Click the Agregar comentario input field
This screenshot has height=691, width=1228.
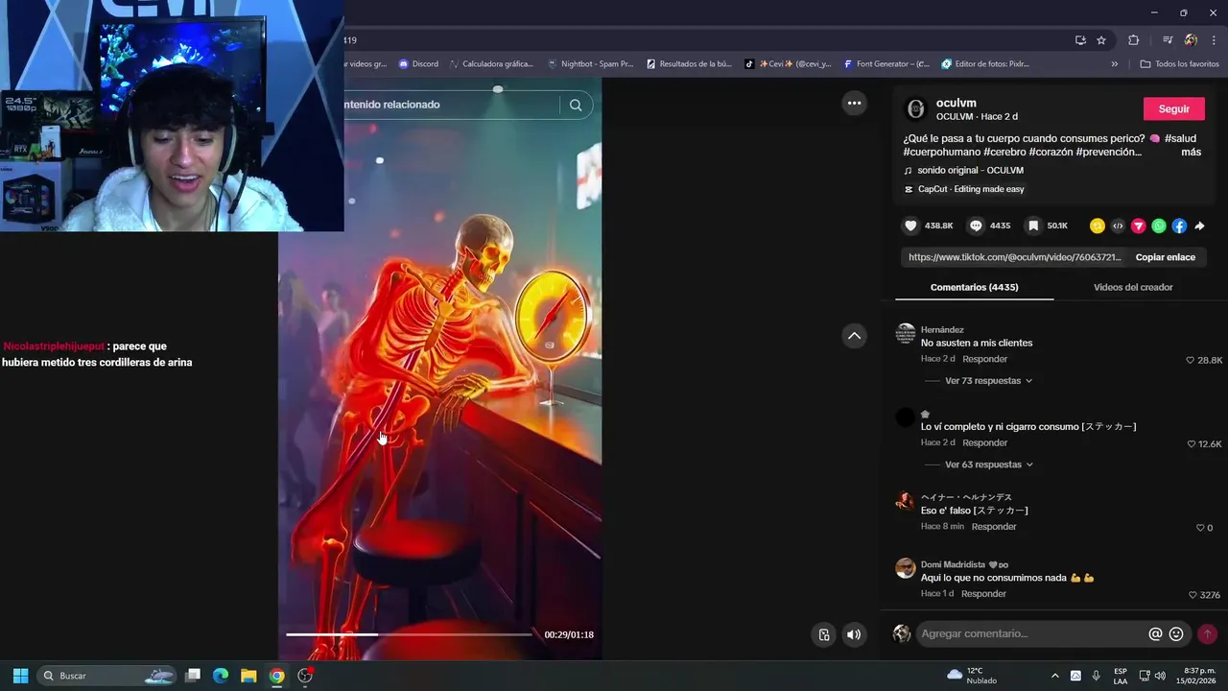[x=1031, y=633]
